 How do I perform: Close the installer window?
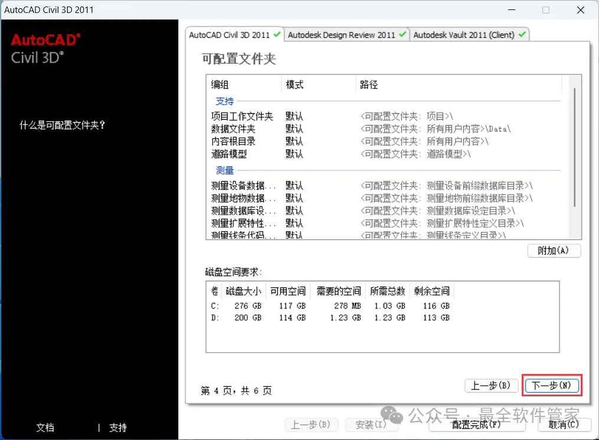point(581,10)
